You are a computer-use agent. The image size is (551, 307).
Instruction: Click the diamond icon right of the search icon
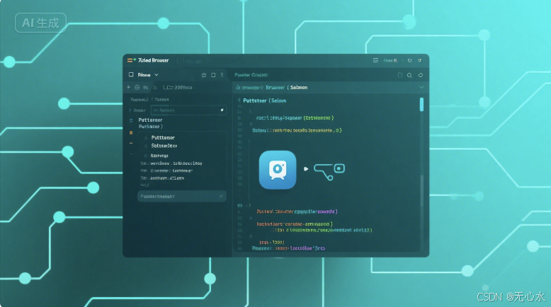(x=420, y=75)
